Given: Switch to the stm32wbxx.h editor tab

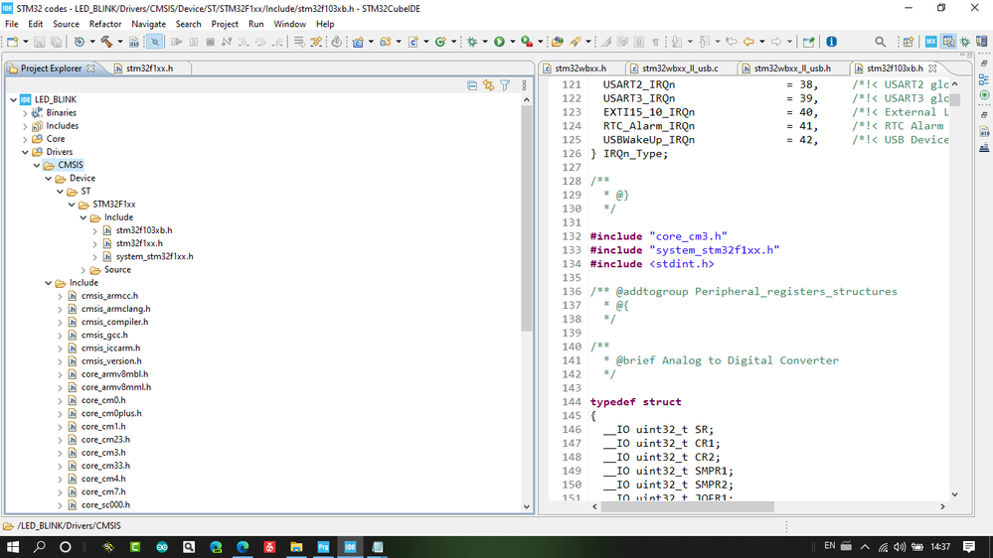Looking at the screenshot, I should point(580,69).
